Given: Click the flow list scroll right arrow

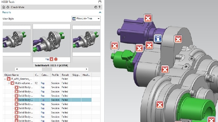Looking at the screenshot, I should click(x=87, y=69).
